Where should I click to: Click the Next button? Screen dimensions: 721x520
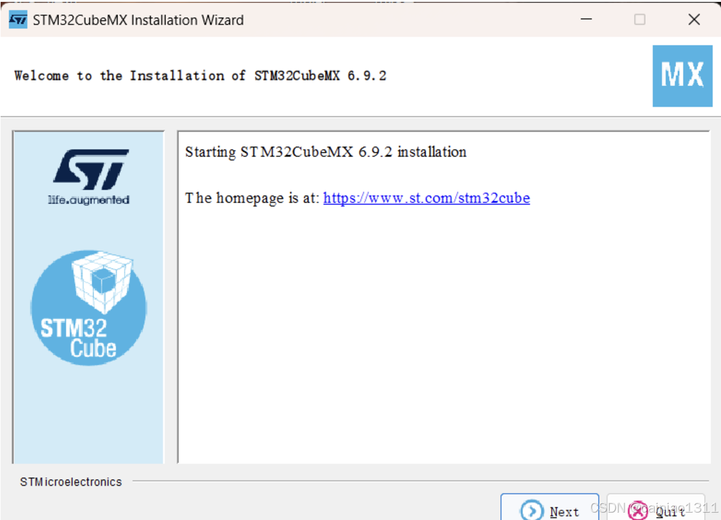[550, 507]
